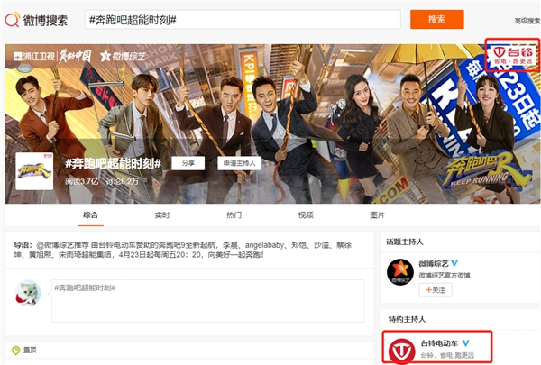Screen dimensions: 541x365
Task: Click the 微博综艺官方微博 description text
Action: (445, 275)
